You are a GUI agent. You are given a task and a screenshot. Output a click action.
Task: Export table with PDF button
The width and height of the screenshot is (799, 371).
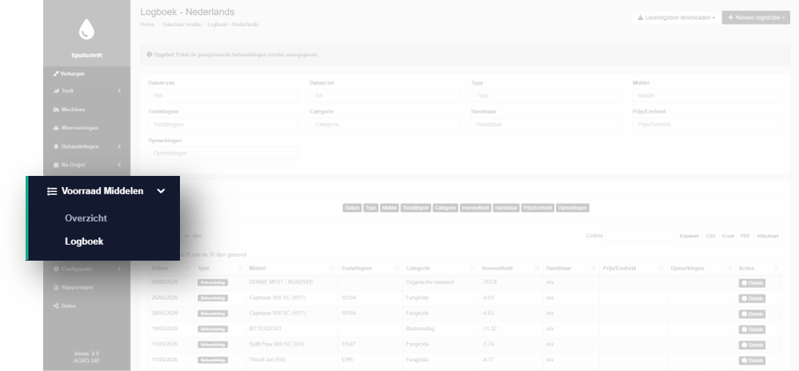tap(745, 236)
